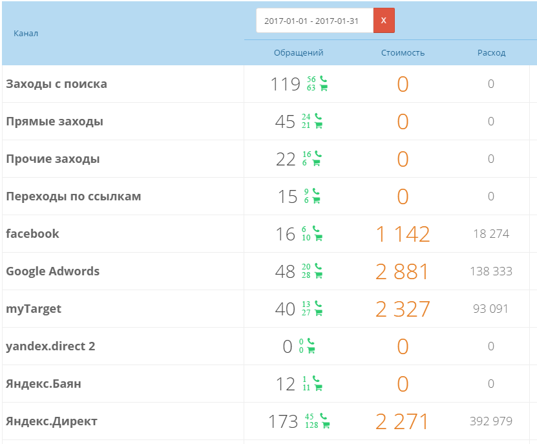This screenshot has height=444, width=537.
Task: Click the 138 333 expense value
Action: [x=491, y=271]
